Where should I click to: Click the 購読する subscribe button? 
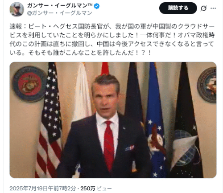tap(178, 8)
